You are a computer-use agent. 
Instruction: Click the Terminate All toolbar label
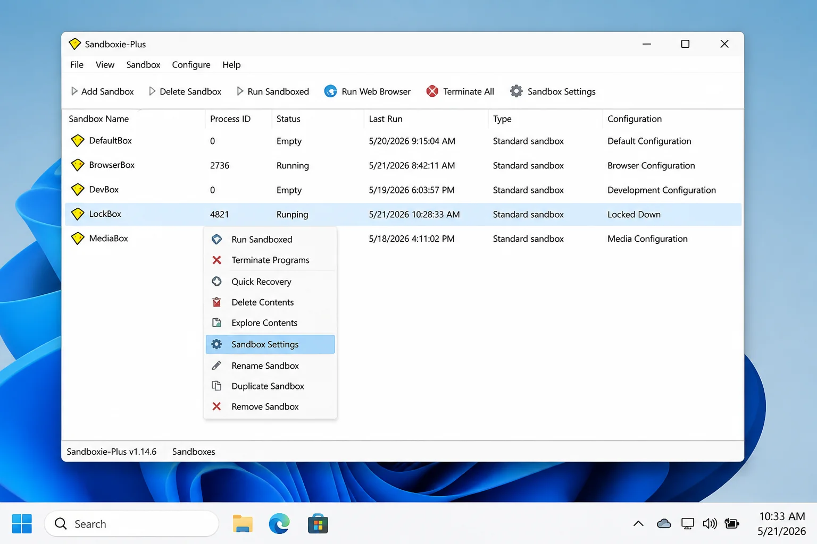click(469, 91)
